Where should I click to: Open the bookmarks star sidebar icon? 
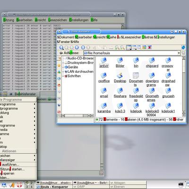[59, 65]
